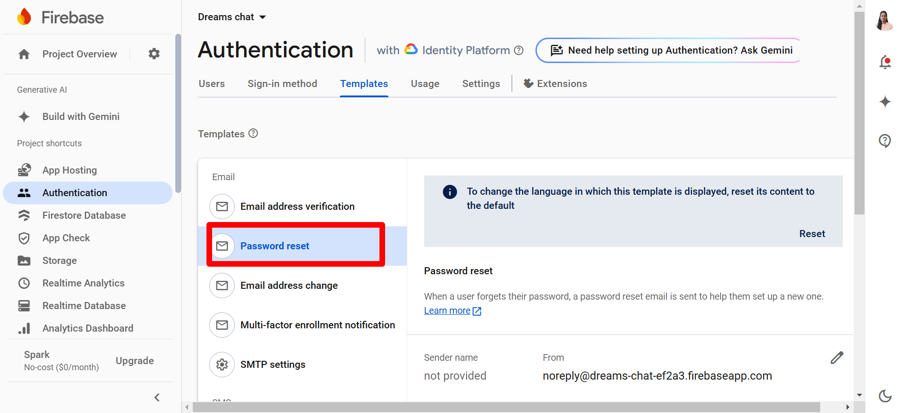Click Need help setting up Authentication Ask Gemini
This screenshot has width=905, height=413.
coord(668,50)
